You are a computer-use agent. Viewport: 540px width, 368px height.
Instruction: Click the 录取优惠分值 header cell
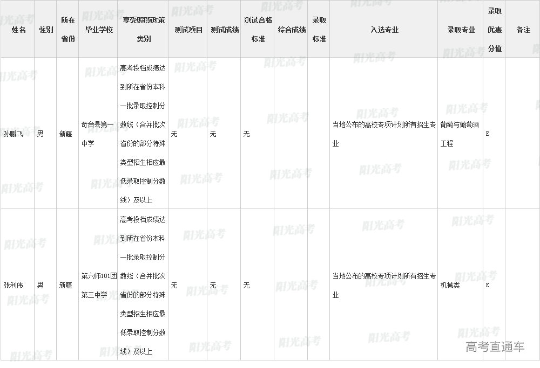click(495, 30)
